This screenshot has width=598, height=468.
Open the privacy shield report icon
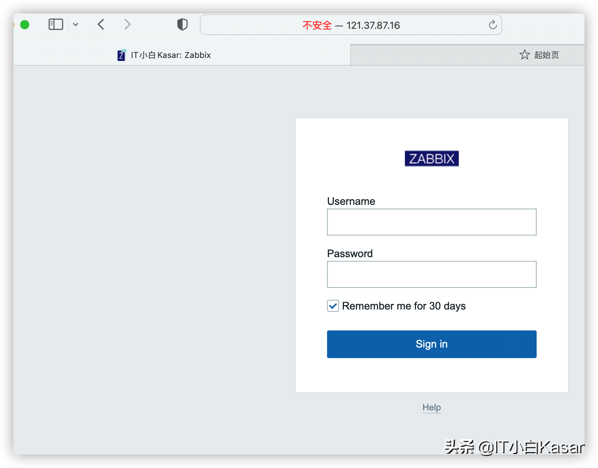pyautogui.click(x=182, y=25)
